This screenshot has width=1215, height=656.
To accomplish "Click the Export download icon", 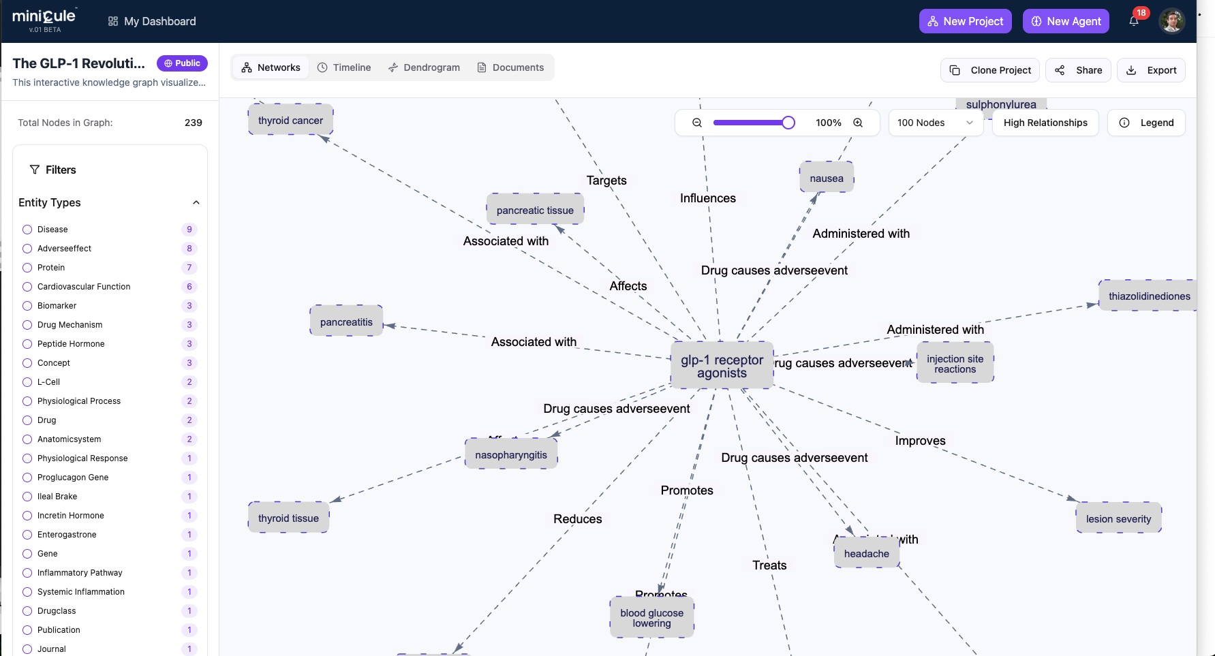I will pyautogui.click(x=1132, y=70).
